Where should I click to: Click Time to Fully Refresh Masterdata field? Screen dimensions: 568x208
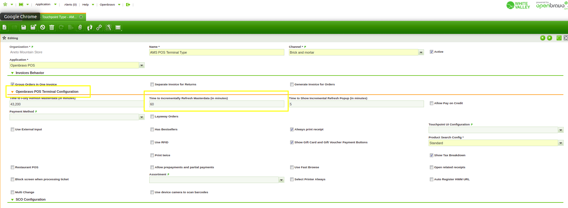(x=77, y=104)
